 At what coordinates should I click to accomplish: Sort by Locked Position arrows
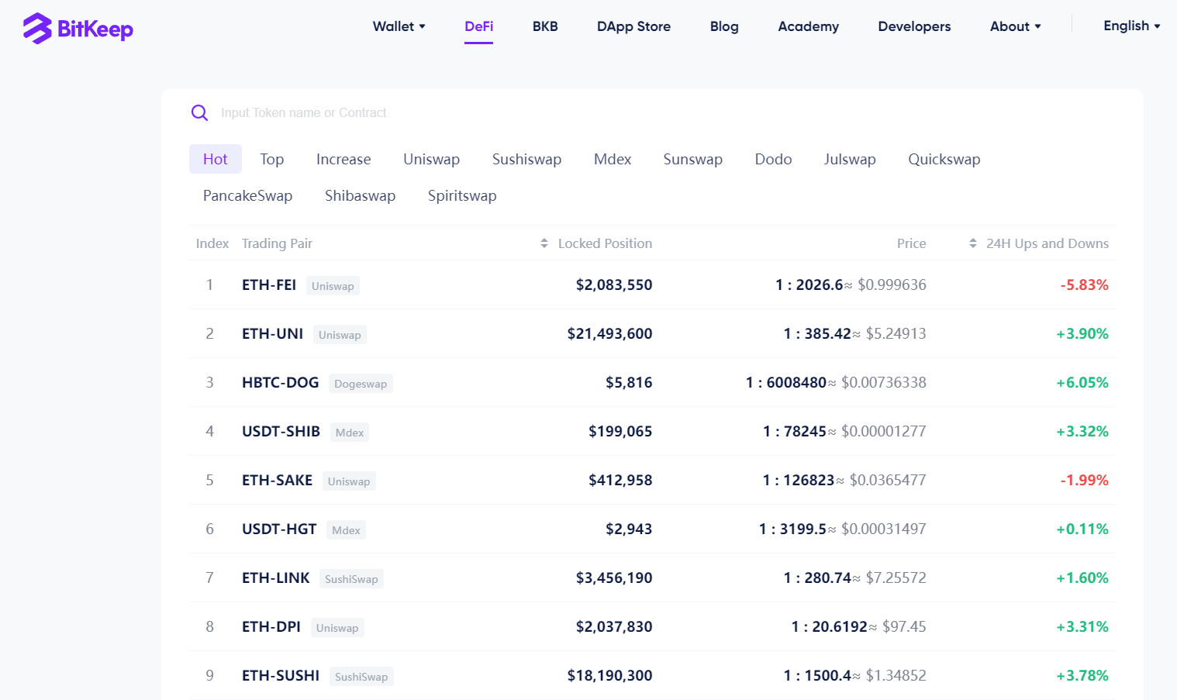[544, 243]
